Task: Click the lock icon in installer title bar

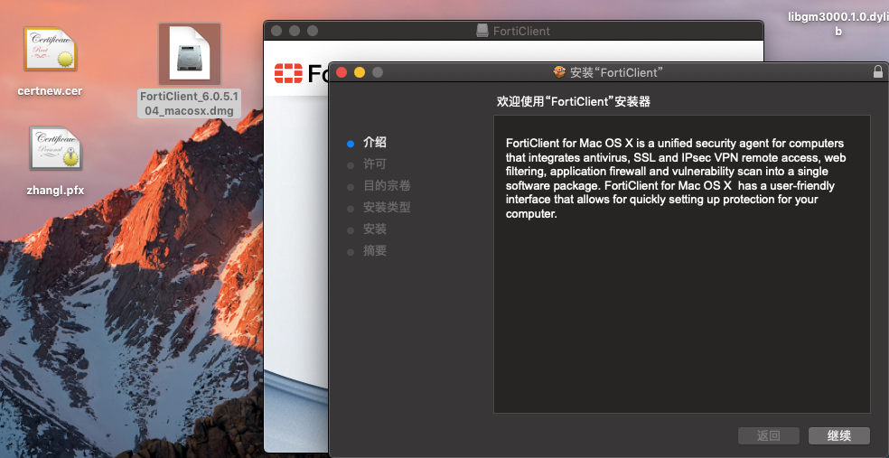Action: pos(877,72)
